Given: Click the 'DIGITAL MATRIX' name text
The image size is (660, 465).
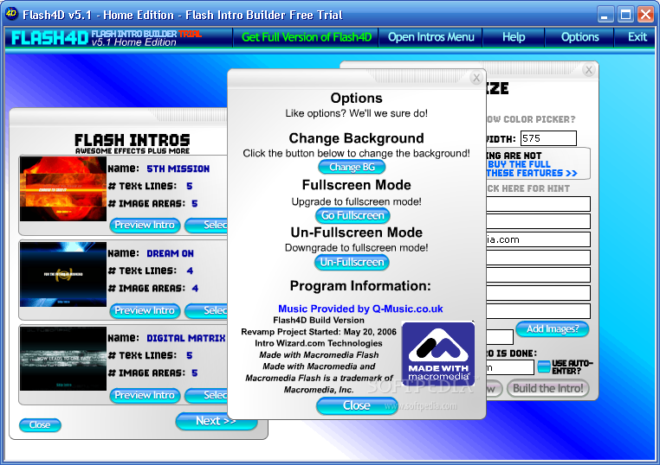Looking at the screenshot, I should [x=185, y=339].
